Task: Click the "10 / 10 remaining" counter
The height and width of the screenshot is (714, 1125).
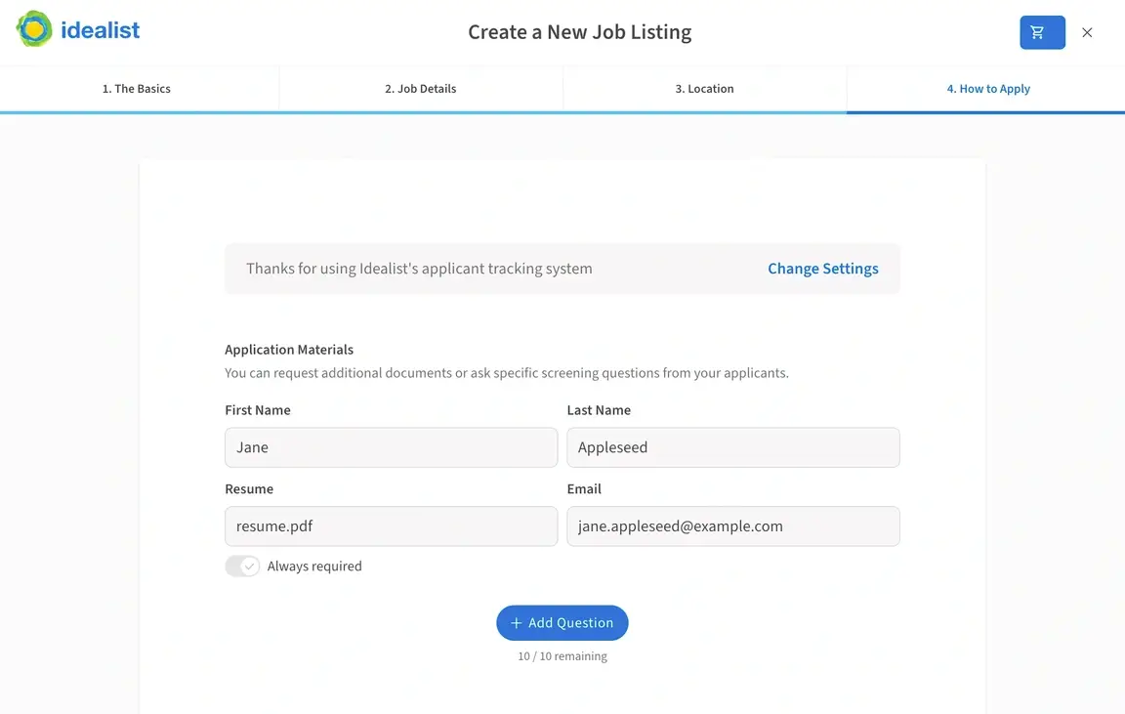Action: [x=562, y=655]
